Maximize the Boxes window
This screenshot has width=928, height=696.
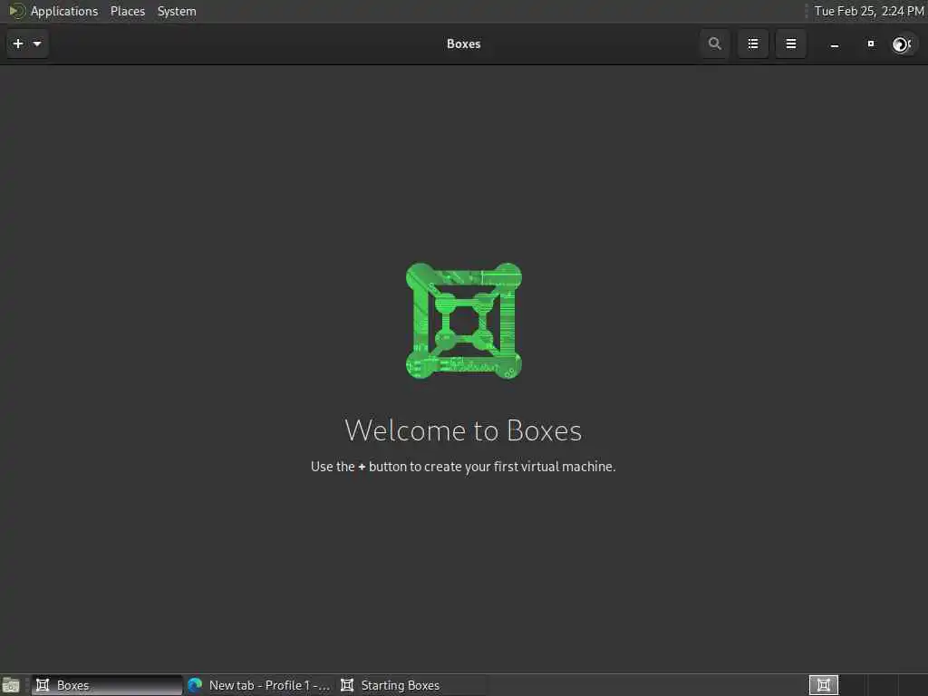tap(871, 43)
